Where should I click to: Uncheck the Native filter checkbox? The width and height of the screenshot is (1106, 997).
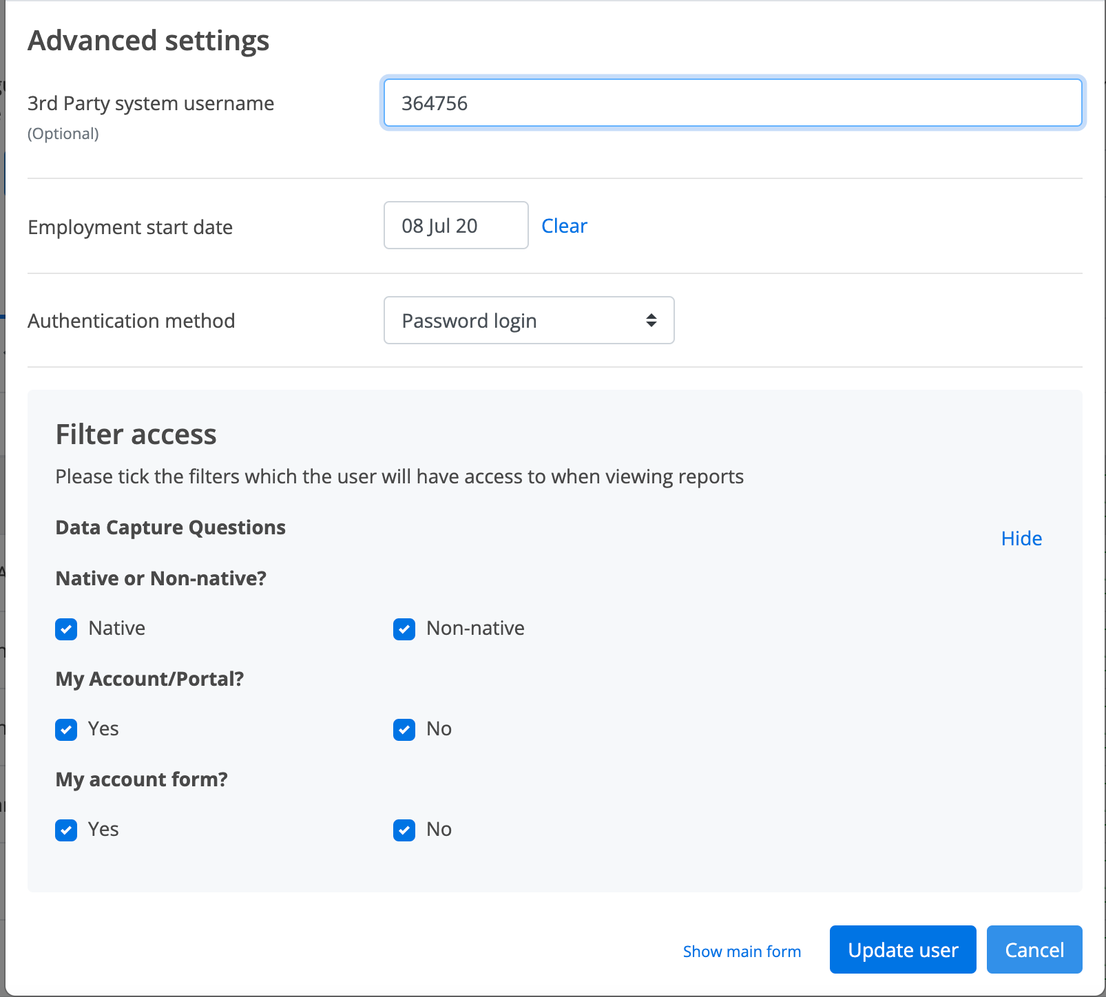pyautogui.click(x=66, y=629)
